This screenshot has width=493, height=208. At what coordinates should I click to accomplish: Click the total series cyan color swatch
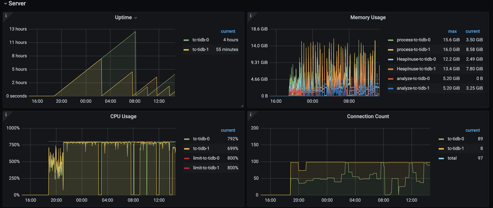coord(441,158)
